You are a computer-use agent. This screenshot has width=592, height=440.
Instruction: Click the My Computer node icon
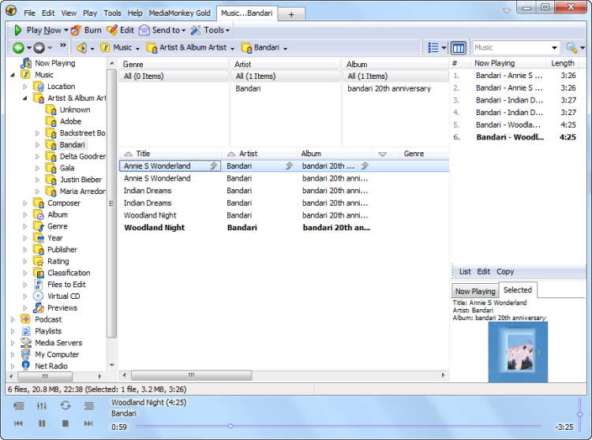click(26, 354)
